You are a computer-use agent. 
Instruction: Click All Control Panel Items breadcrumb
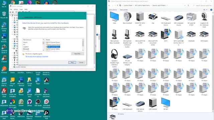142,5
